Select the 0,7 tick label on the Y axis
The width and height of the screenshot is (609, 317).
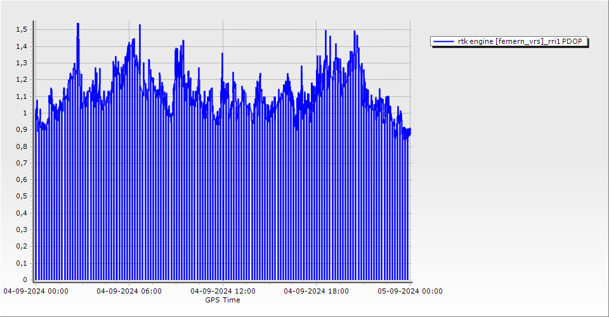pyautogui.click(x=22, y=163)
